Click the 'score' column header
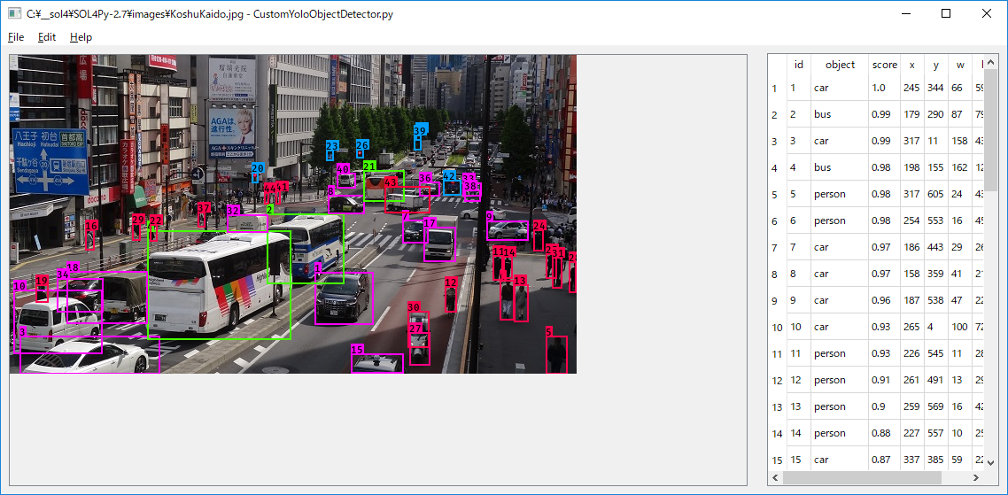 point(884,65)
